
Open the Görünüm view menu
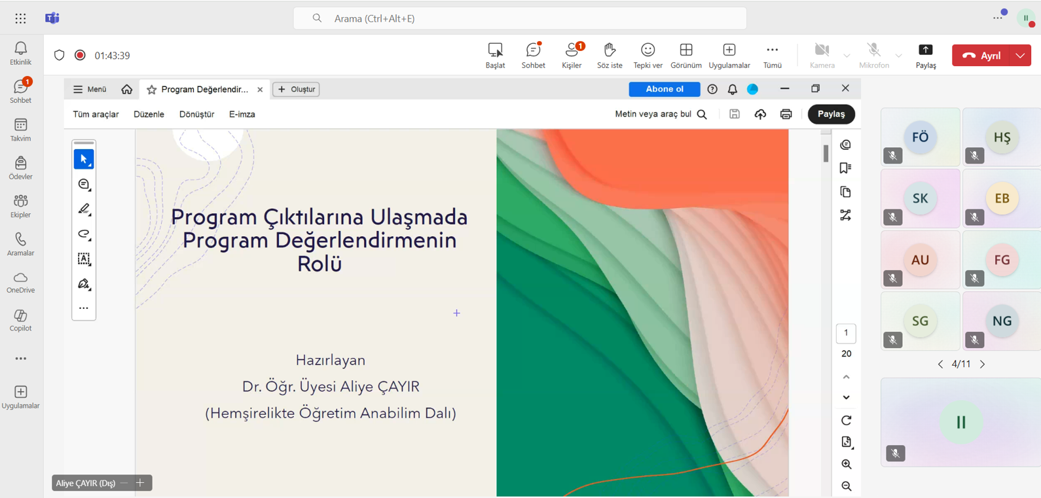[x=685, y=55]
